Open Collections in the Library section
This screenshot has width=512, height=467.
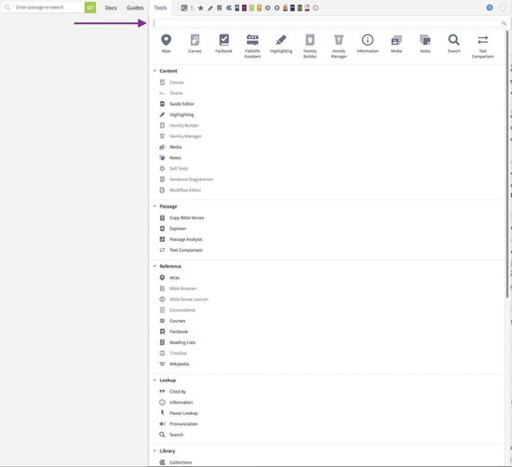tap(176, 462)
